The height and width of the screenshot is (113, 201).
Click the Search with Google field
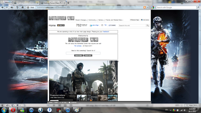176,8
